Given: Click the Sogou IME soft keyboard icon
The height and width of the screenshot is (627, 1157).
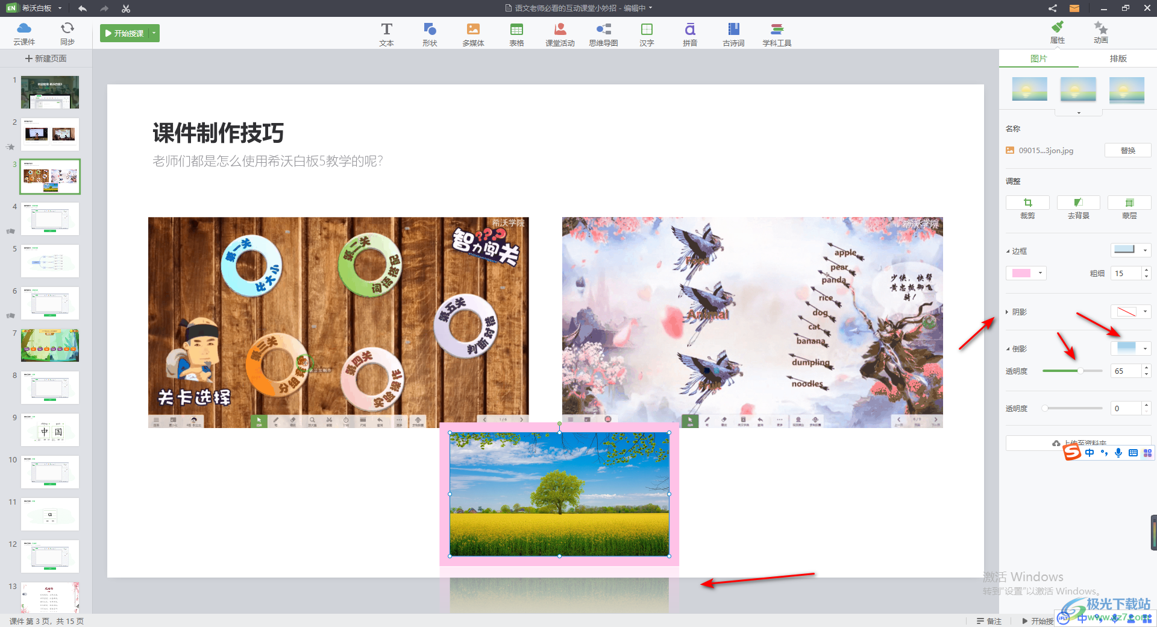Looking at the screenshot, I should pyautogui.click(x=1133, y=453).
